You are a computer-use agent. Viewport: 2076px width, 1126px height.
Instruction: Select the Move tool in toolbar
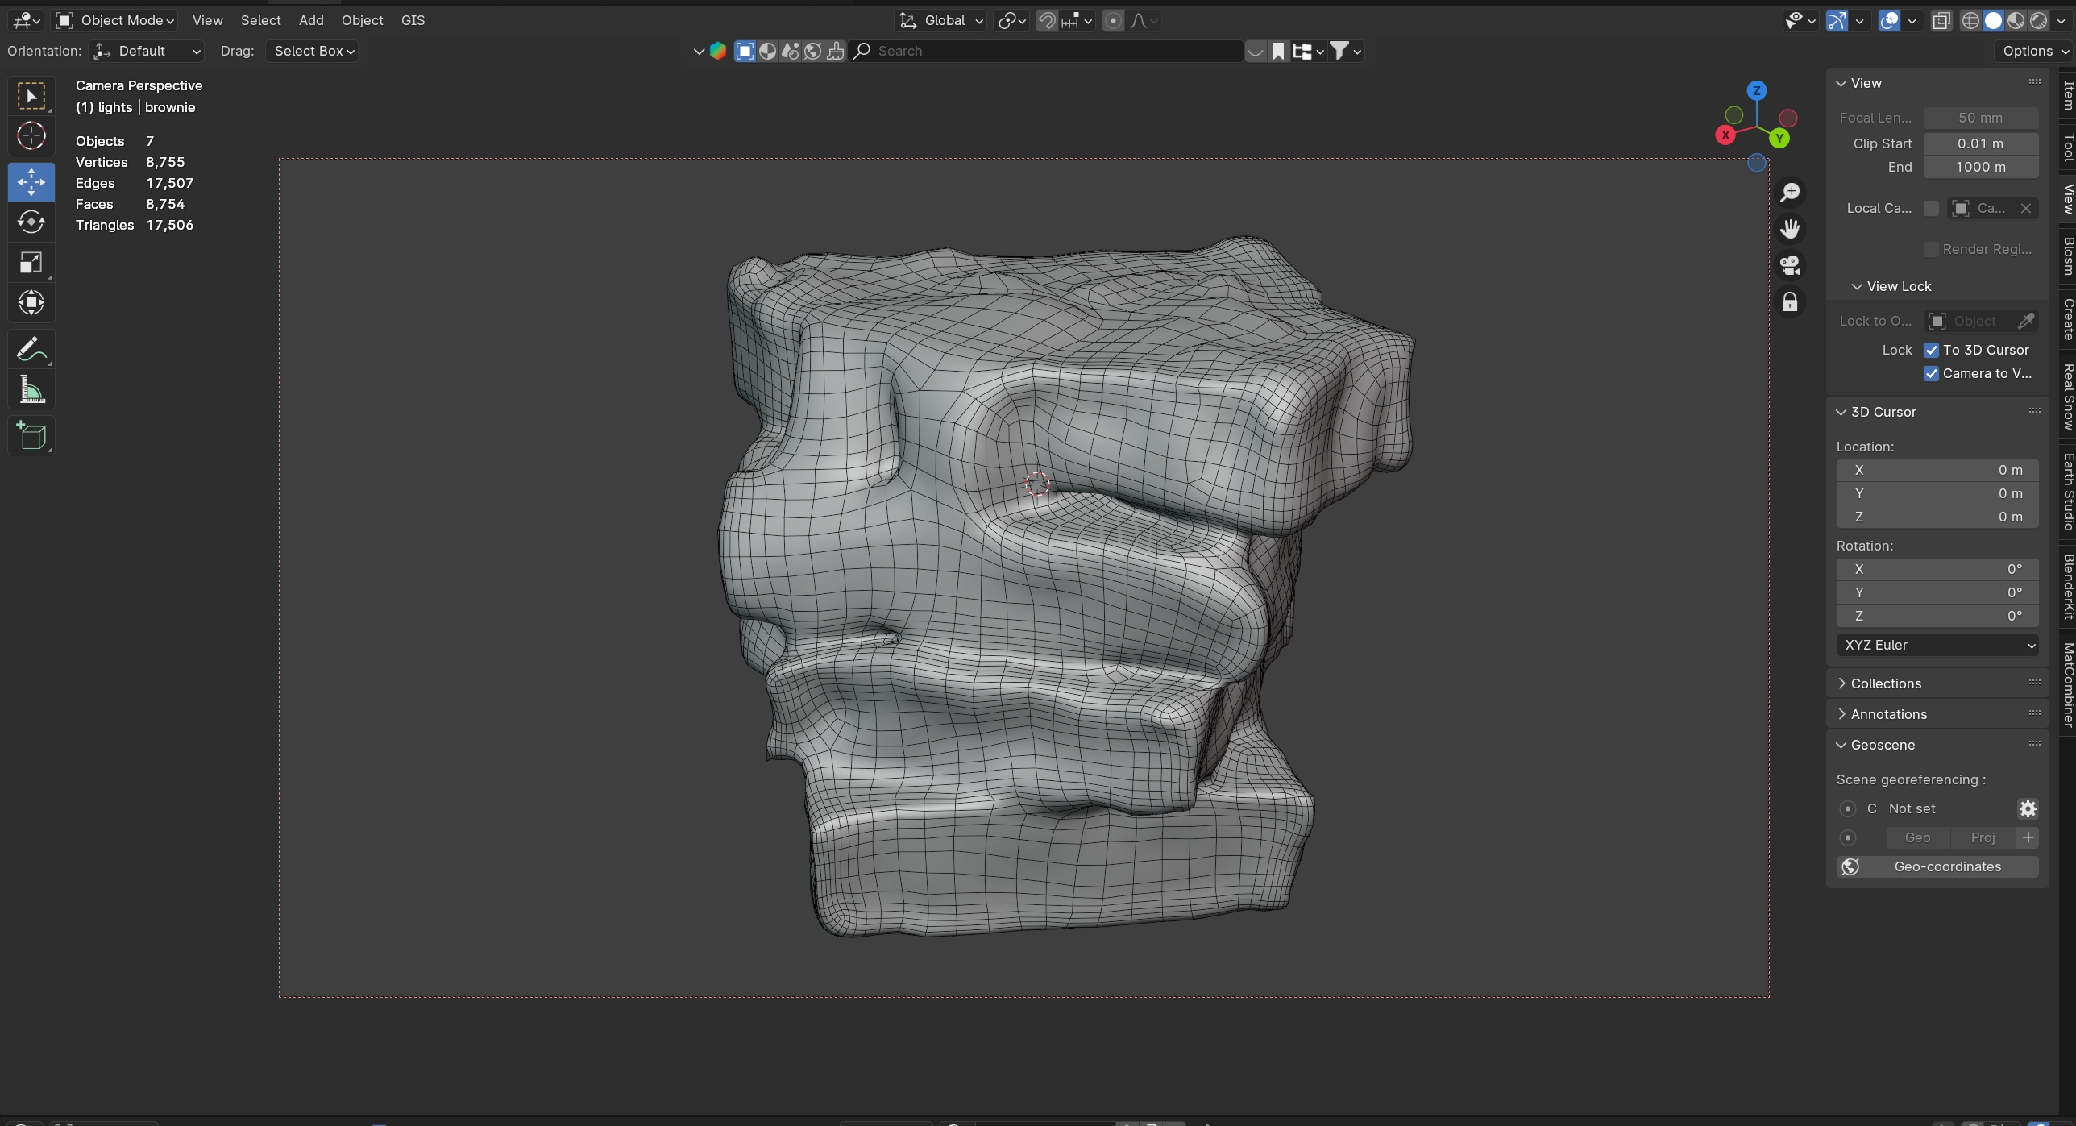[31, 181]
